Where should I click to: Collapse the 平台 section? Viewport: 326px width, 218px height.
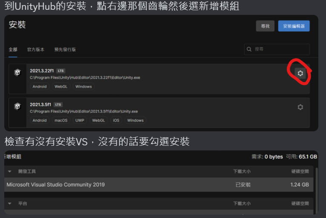(9, 204)
